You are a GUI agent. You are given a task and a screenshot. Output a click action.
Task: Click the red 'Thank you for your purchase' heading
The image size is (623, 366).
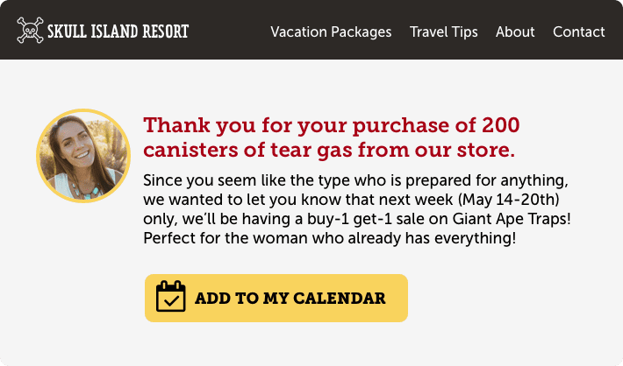[x=332, y=137]
